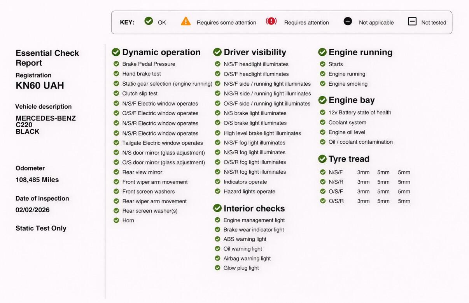Click the tick next to Glow plug light
469x303 pixels.
(217, 268)
